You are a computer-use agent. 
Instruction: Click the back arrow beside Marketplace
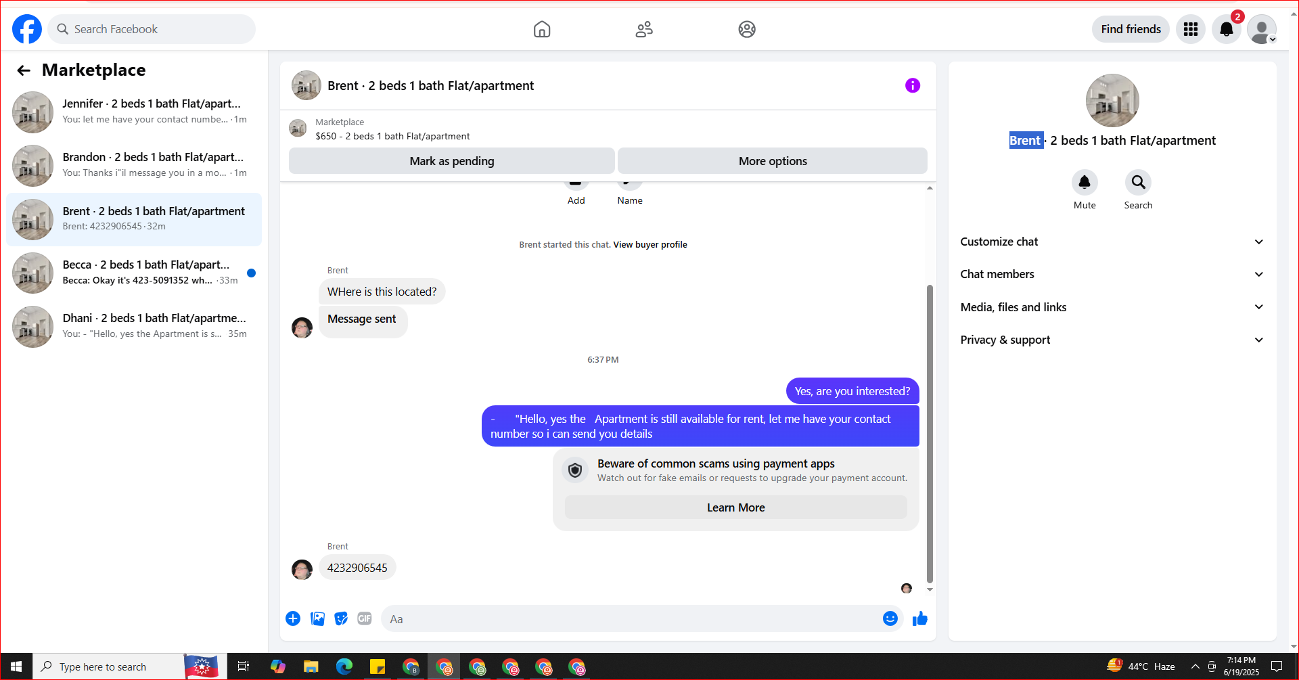pyautogui.click(x=24, y=70)
